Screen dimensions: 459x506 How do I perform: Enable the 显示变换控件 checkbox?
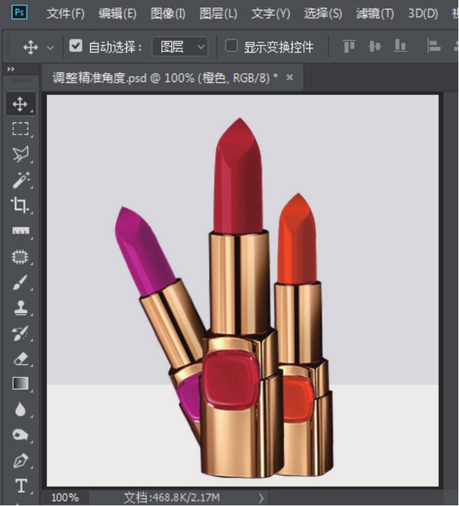(x=232, y=46)
